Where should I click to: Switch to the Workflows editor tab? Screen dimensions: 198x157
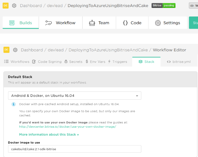(x=17, y=62)
